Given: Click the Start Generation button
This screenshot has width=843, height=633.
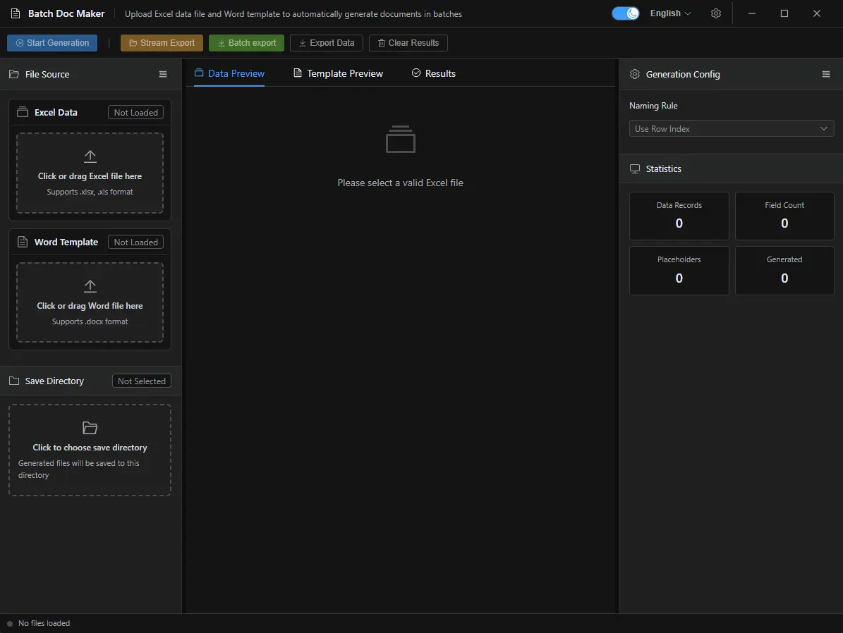Looking at the screenshot, I should pyautogui.click(x=52, y=43).
